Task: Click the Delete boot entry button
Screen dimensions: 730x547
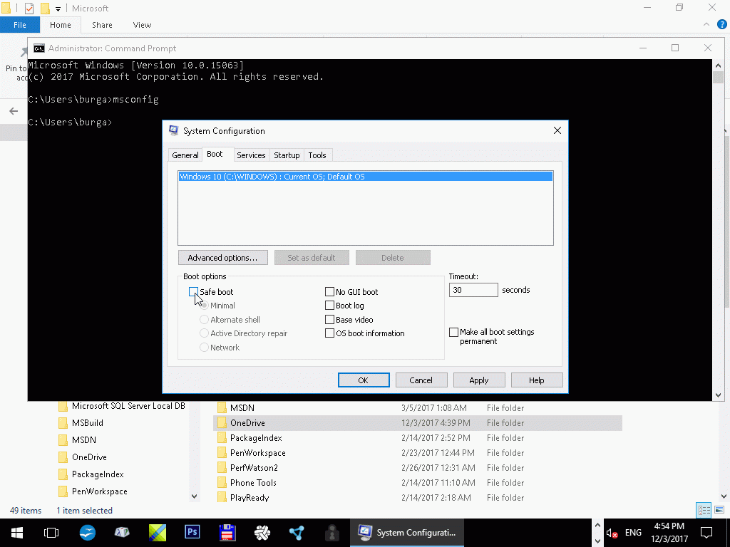Action: (393, 258)
